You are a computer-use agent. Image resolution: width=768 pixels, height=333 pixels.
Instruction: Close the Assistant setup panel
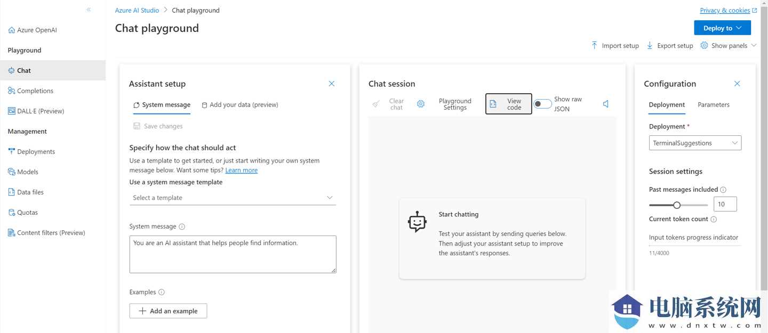332,84
